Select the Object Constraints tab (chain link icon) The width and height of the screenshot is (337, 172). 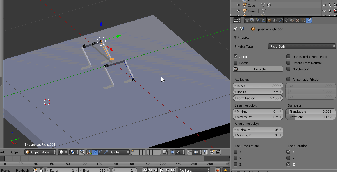[275, 20]
